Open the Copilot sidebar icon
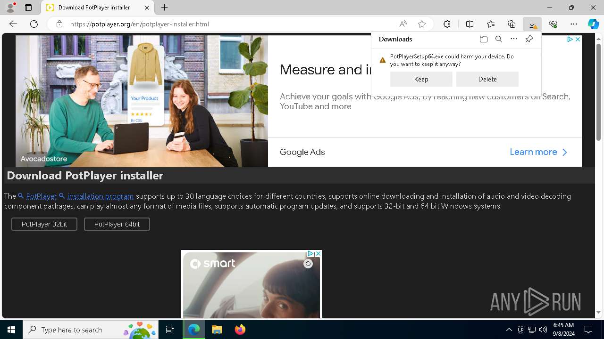 (x=593, y=24)
